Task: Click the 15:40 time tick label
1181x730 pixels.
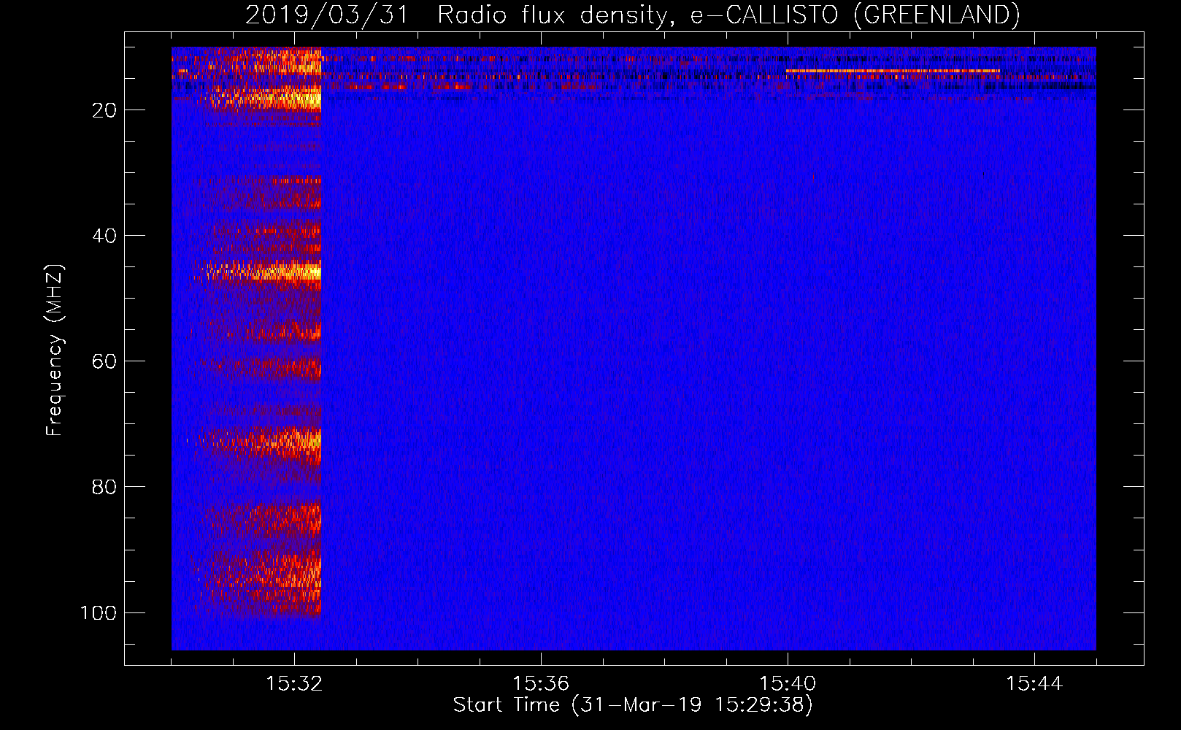Action: tap(788, 683)
